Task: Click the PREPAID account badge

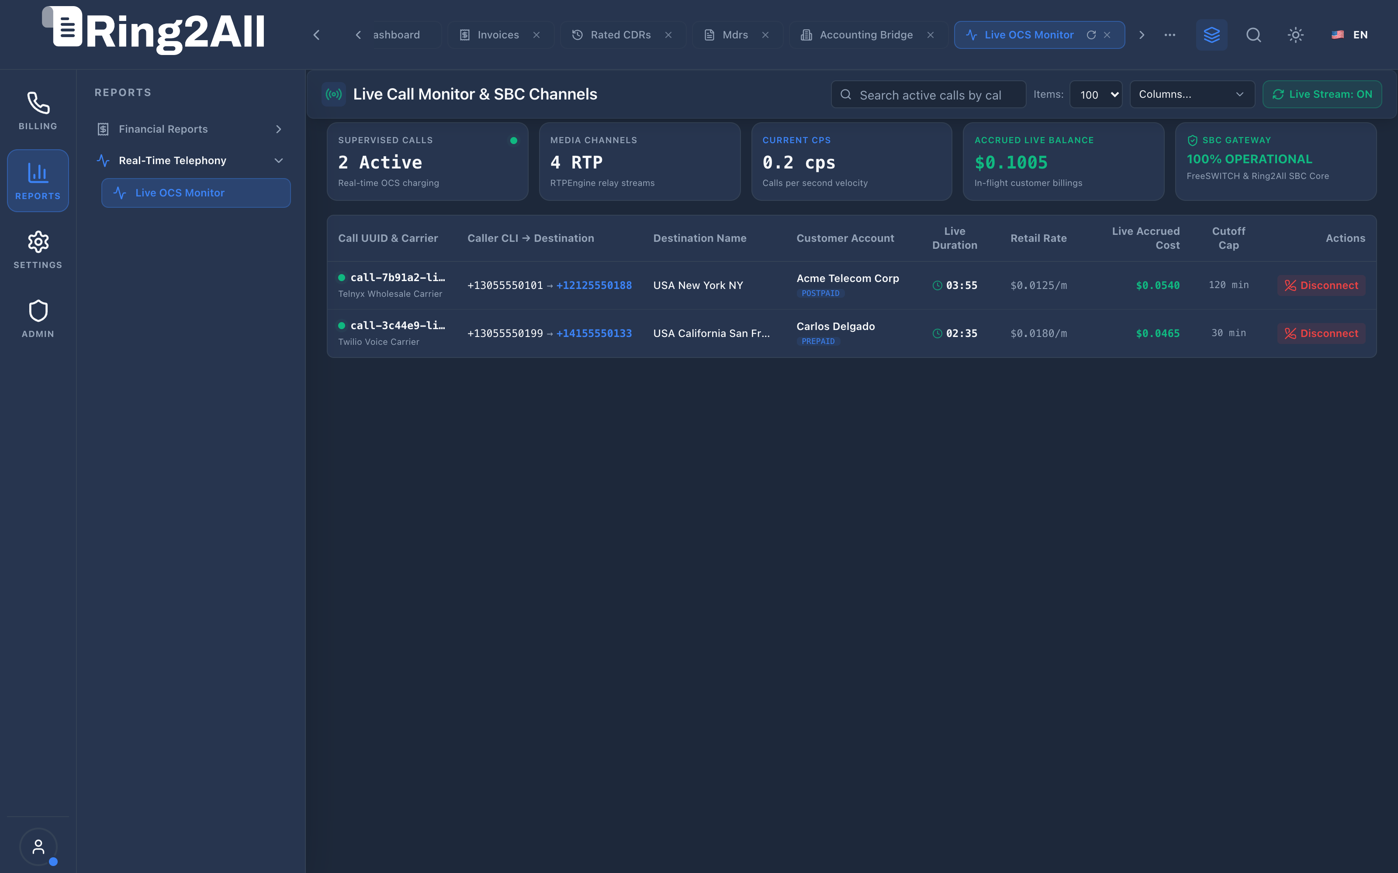Action: (x=818, y=341)
